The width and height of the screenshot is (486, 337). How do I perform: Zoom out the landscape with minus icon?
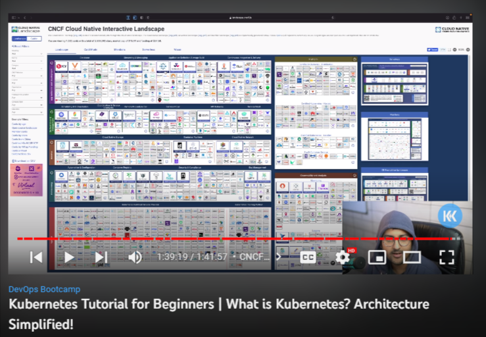coord(454,49)
